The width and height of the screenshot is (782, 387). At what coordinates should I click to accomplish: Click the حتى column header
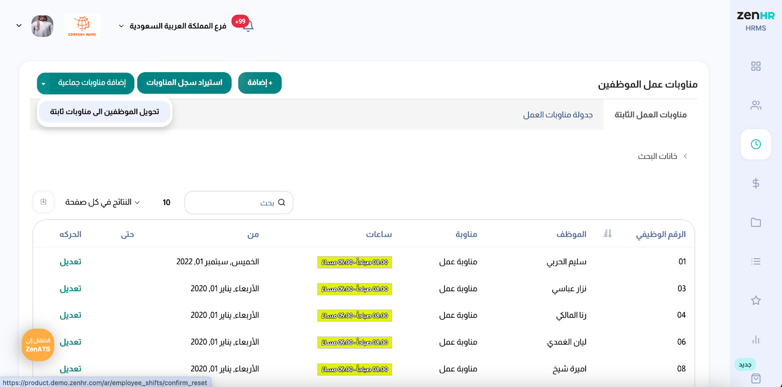click(x=128, y=235)
